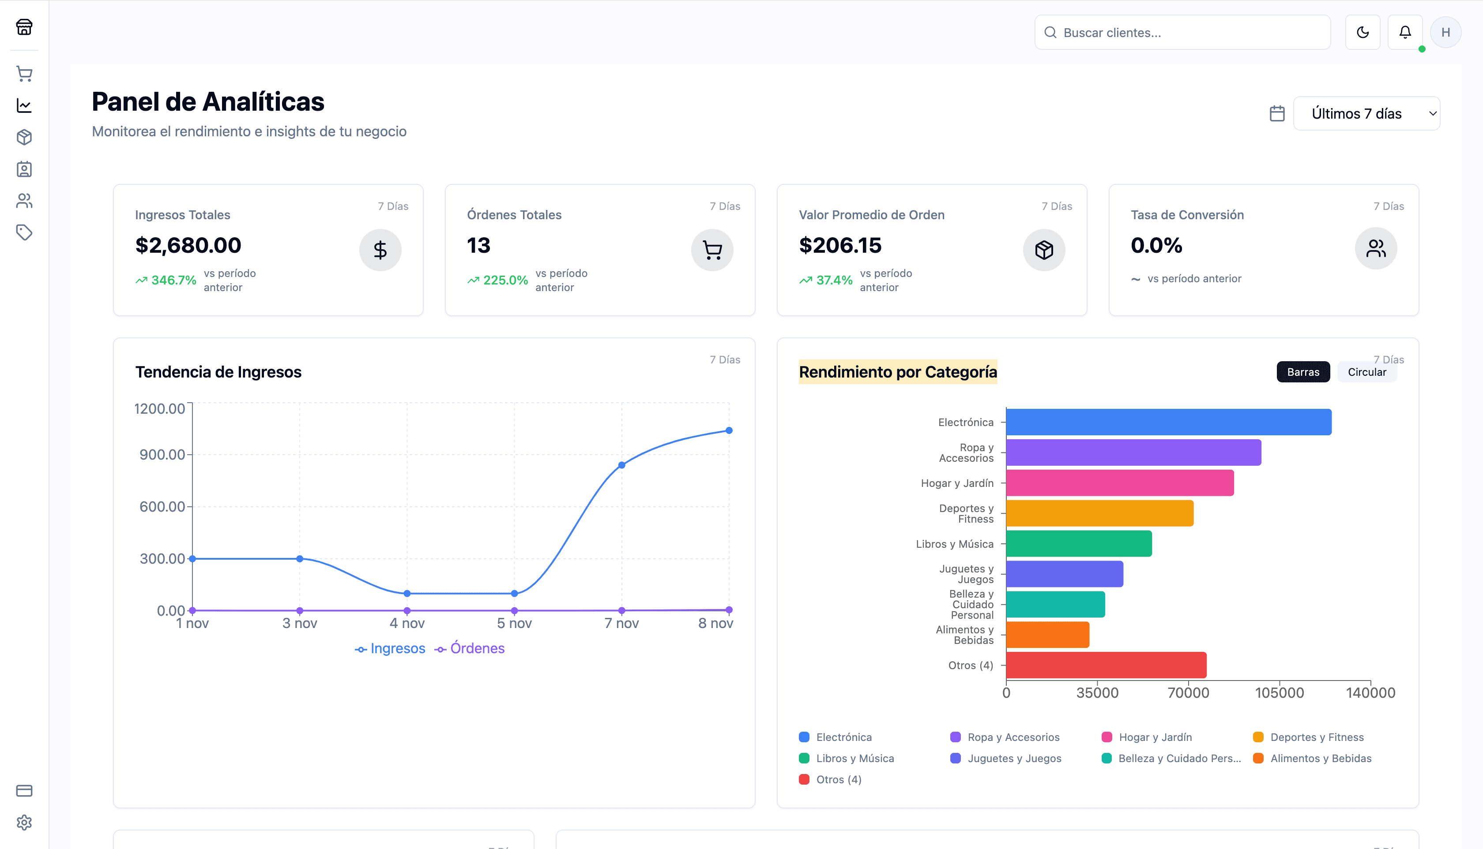Expand the Últimos 7 días period dropdown
This screenshot has height=849, width=1483.
point(1366,113)
